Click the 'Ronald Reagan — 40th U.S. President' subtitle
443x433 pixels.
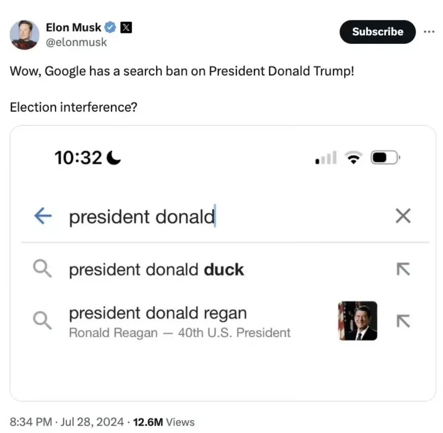179,333
